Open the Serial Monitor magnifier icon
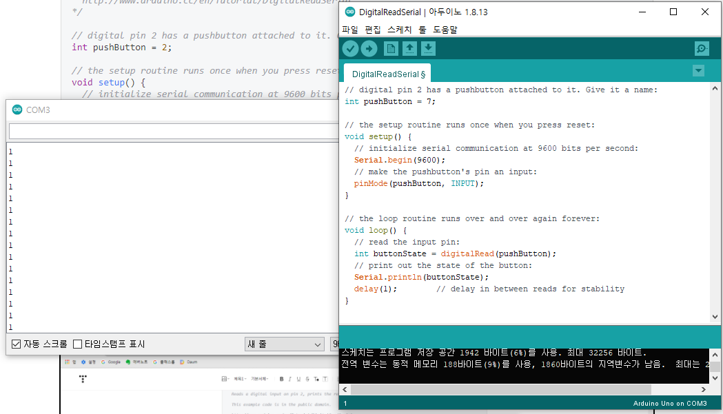723x414 pixels. (702, 48)
